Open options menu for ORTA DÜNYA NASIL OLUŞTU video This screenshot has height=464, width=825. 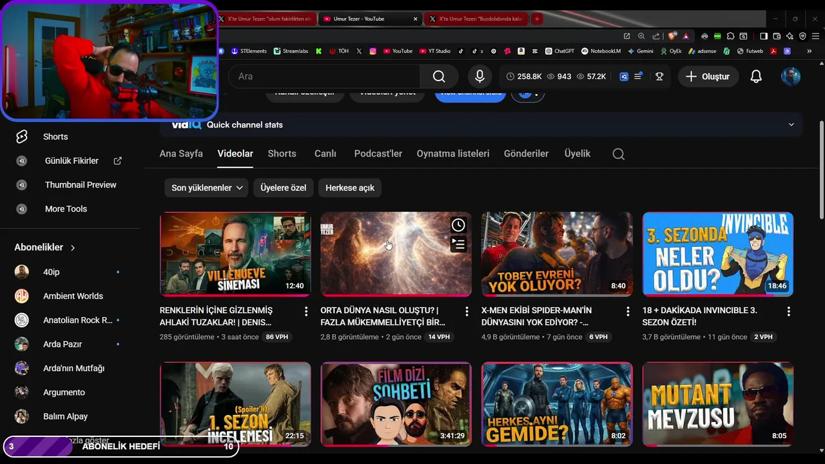point(467,311)
